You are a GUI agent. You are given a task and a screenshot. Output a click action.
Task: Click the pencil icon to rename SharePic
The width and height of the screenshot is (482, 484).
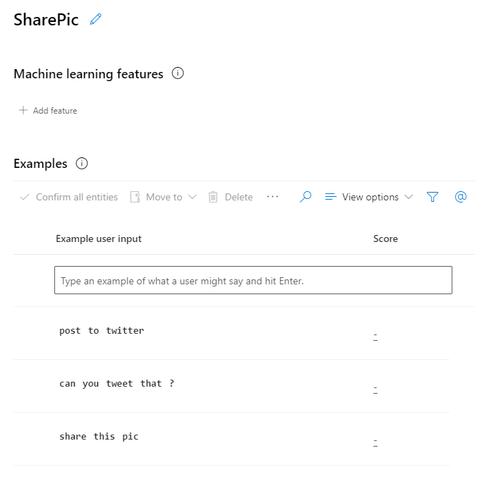coord(96,20)
